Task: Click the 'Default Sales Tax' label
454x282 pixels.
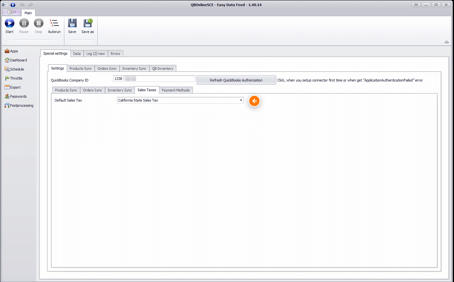Action: (x=68, y=100)
